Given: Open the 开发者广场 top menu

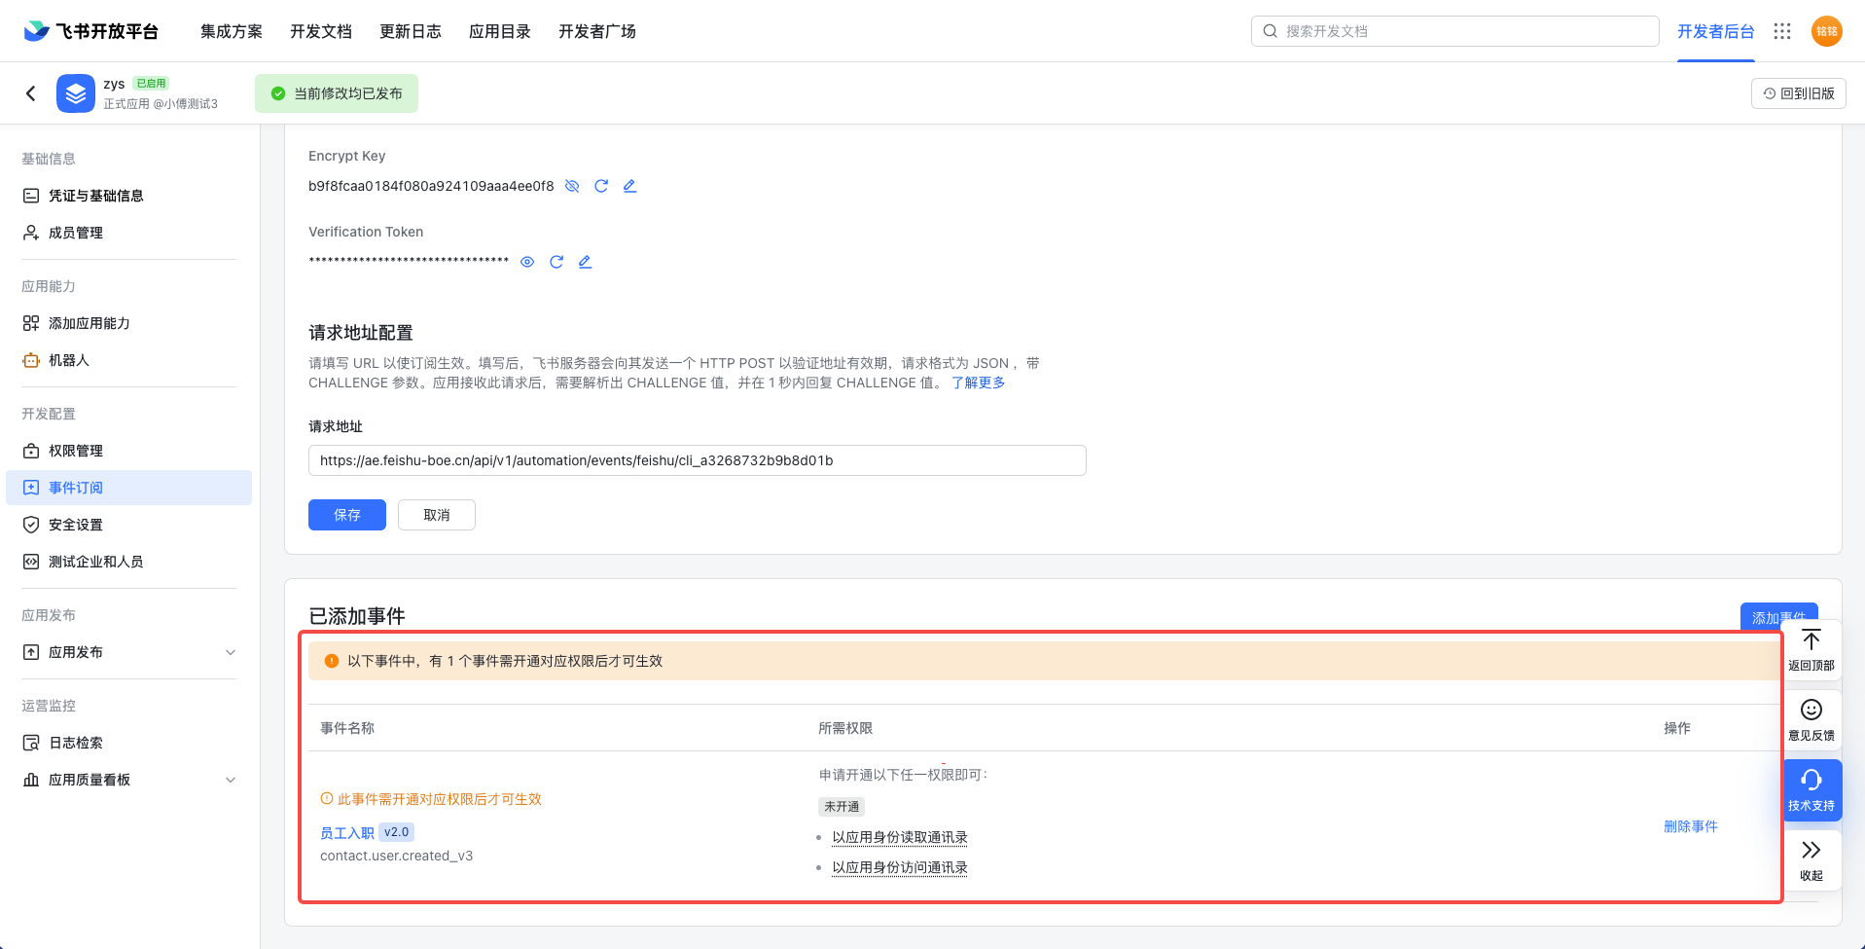Looking at the screenshot, I should (x=597, y=31).
